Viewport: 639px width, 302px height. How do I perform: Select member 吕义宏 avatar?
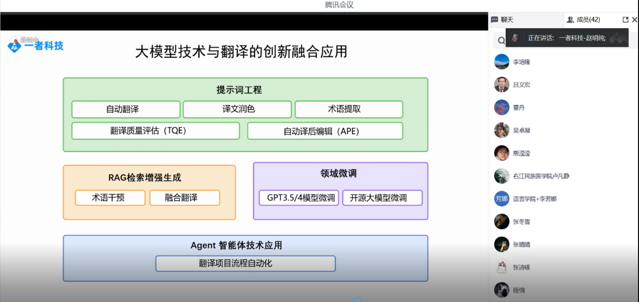tap(501, 84)
